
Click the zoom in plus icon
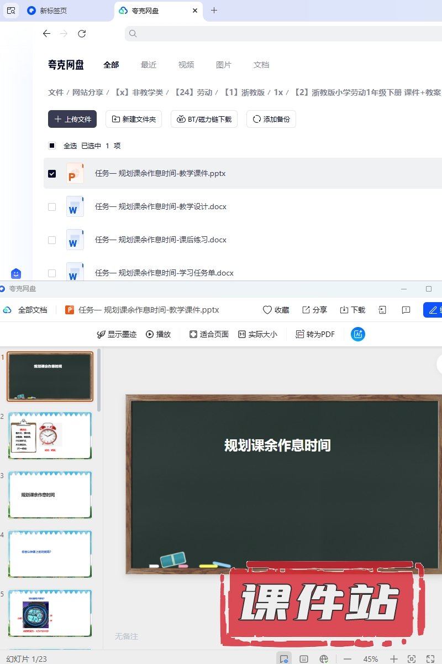coord(394,658)
